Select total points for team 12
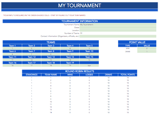The width and height of the screenshot is (160, 116). pos(128,107)
